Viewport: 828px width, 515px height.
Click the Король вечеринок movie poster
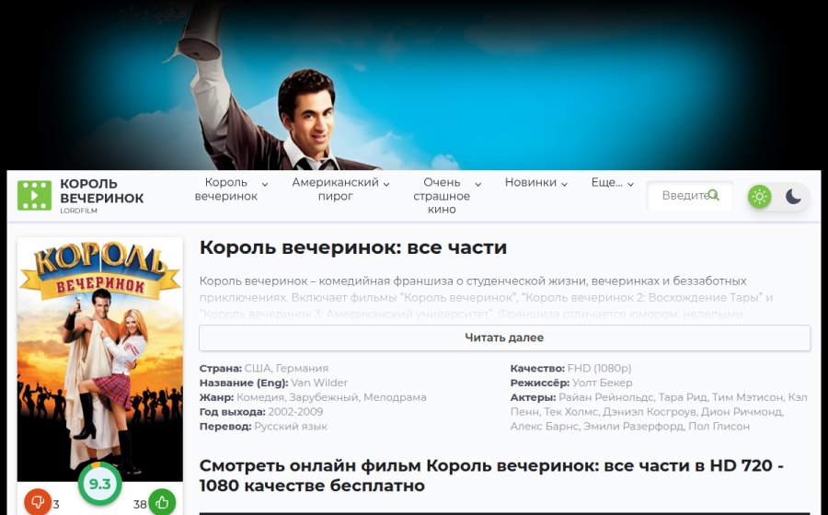(99, 359)
